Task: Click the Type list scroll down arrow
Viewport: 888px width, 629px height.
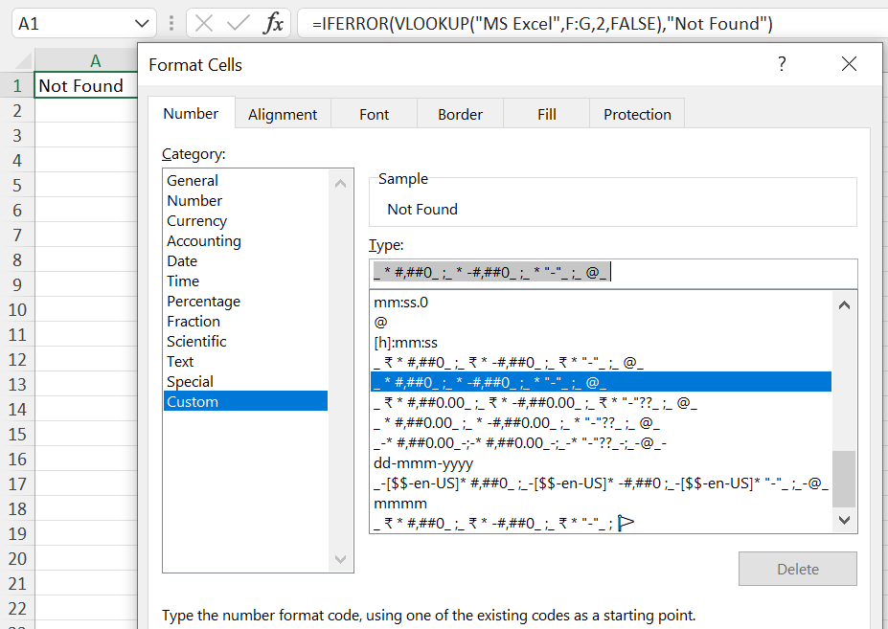Action: pos(844,519)
